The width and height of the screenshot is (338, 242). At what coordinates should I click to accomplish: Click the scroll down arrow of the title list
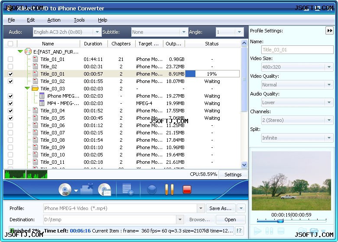[x=244, y=165]
